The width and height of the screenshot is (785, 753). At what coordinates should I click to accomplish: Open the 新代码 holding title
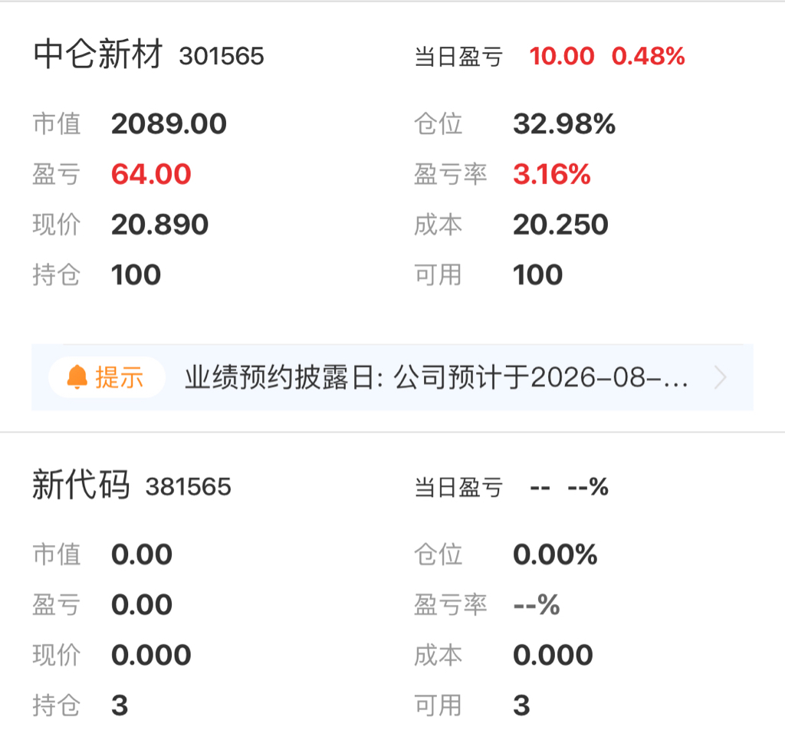click(81, 485)
